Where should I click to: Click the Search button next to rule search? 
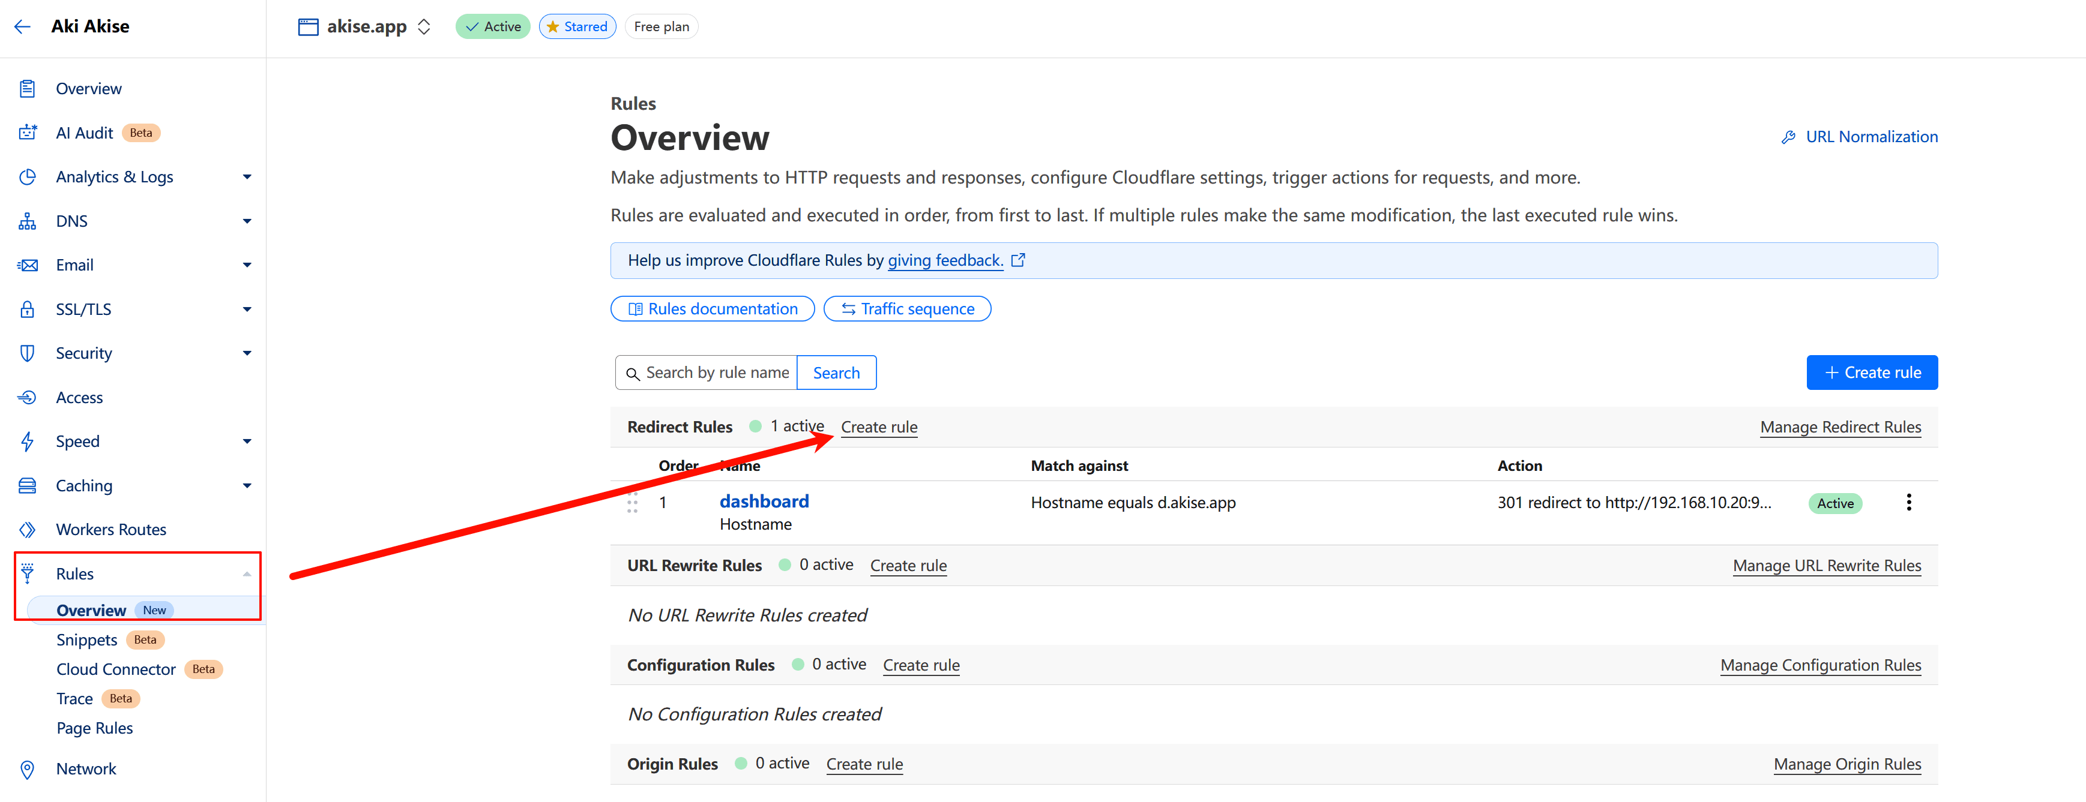pyautogui.click(x=836, y=373)
